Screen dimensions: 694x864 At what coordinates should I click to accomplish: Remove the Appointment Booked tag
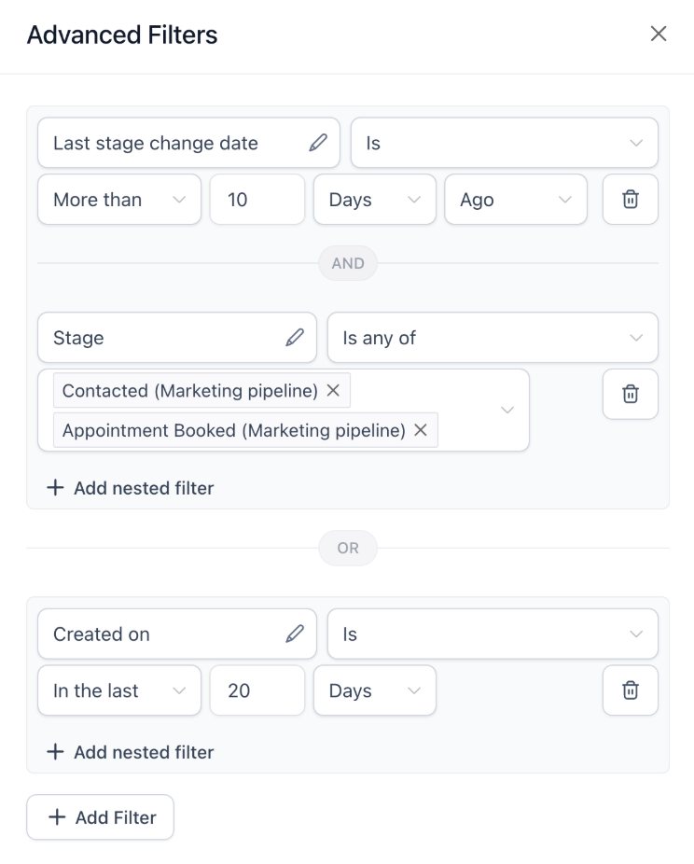[420, 430]
